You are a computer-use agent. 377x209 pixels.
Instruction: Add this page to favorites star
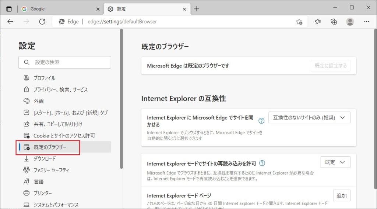299,22
